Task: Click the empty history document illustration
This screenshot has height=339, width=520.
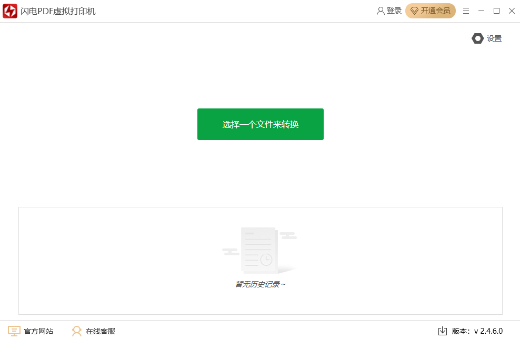Action: click(x=259, y=251)
